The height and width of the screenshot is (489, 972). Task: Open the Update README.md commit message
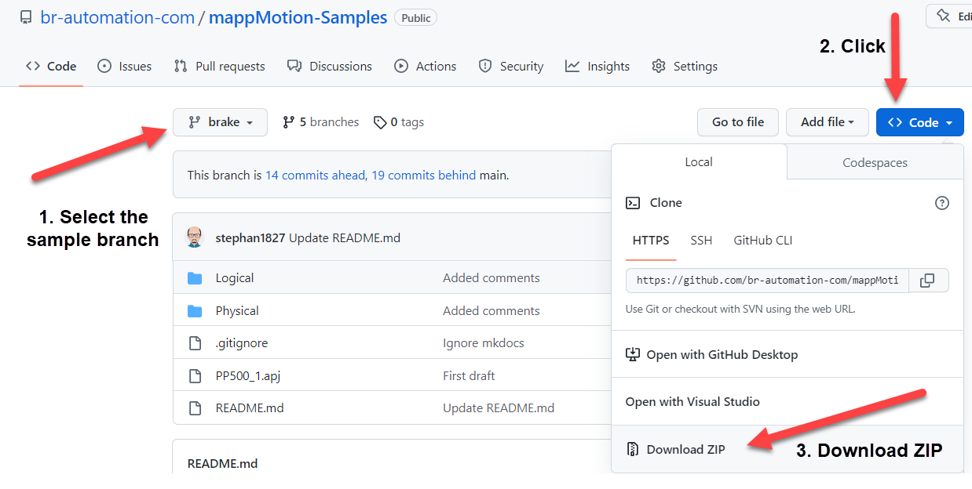pyautogui.click(x=345, y=237)
